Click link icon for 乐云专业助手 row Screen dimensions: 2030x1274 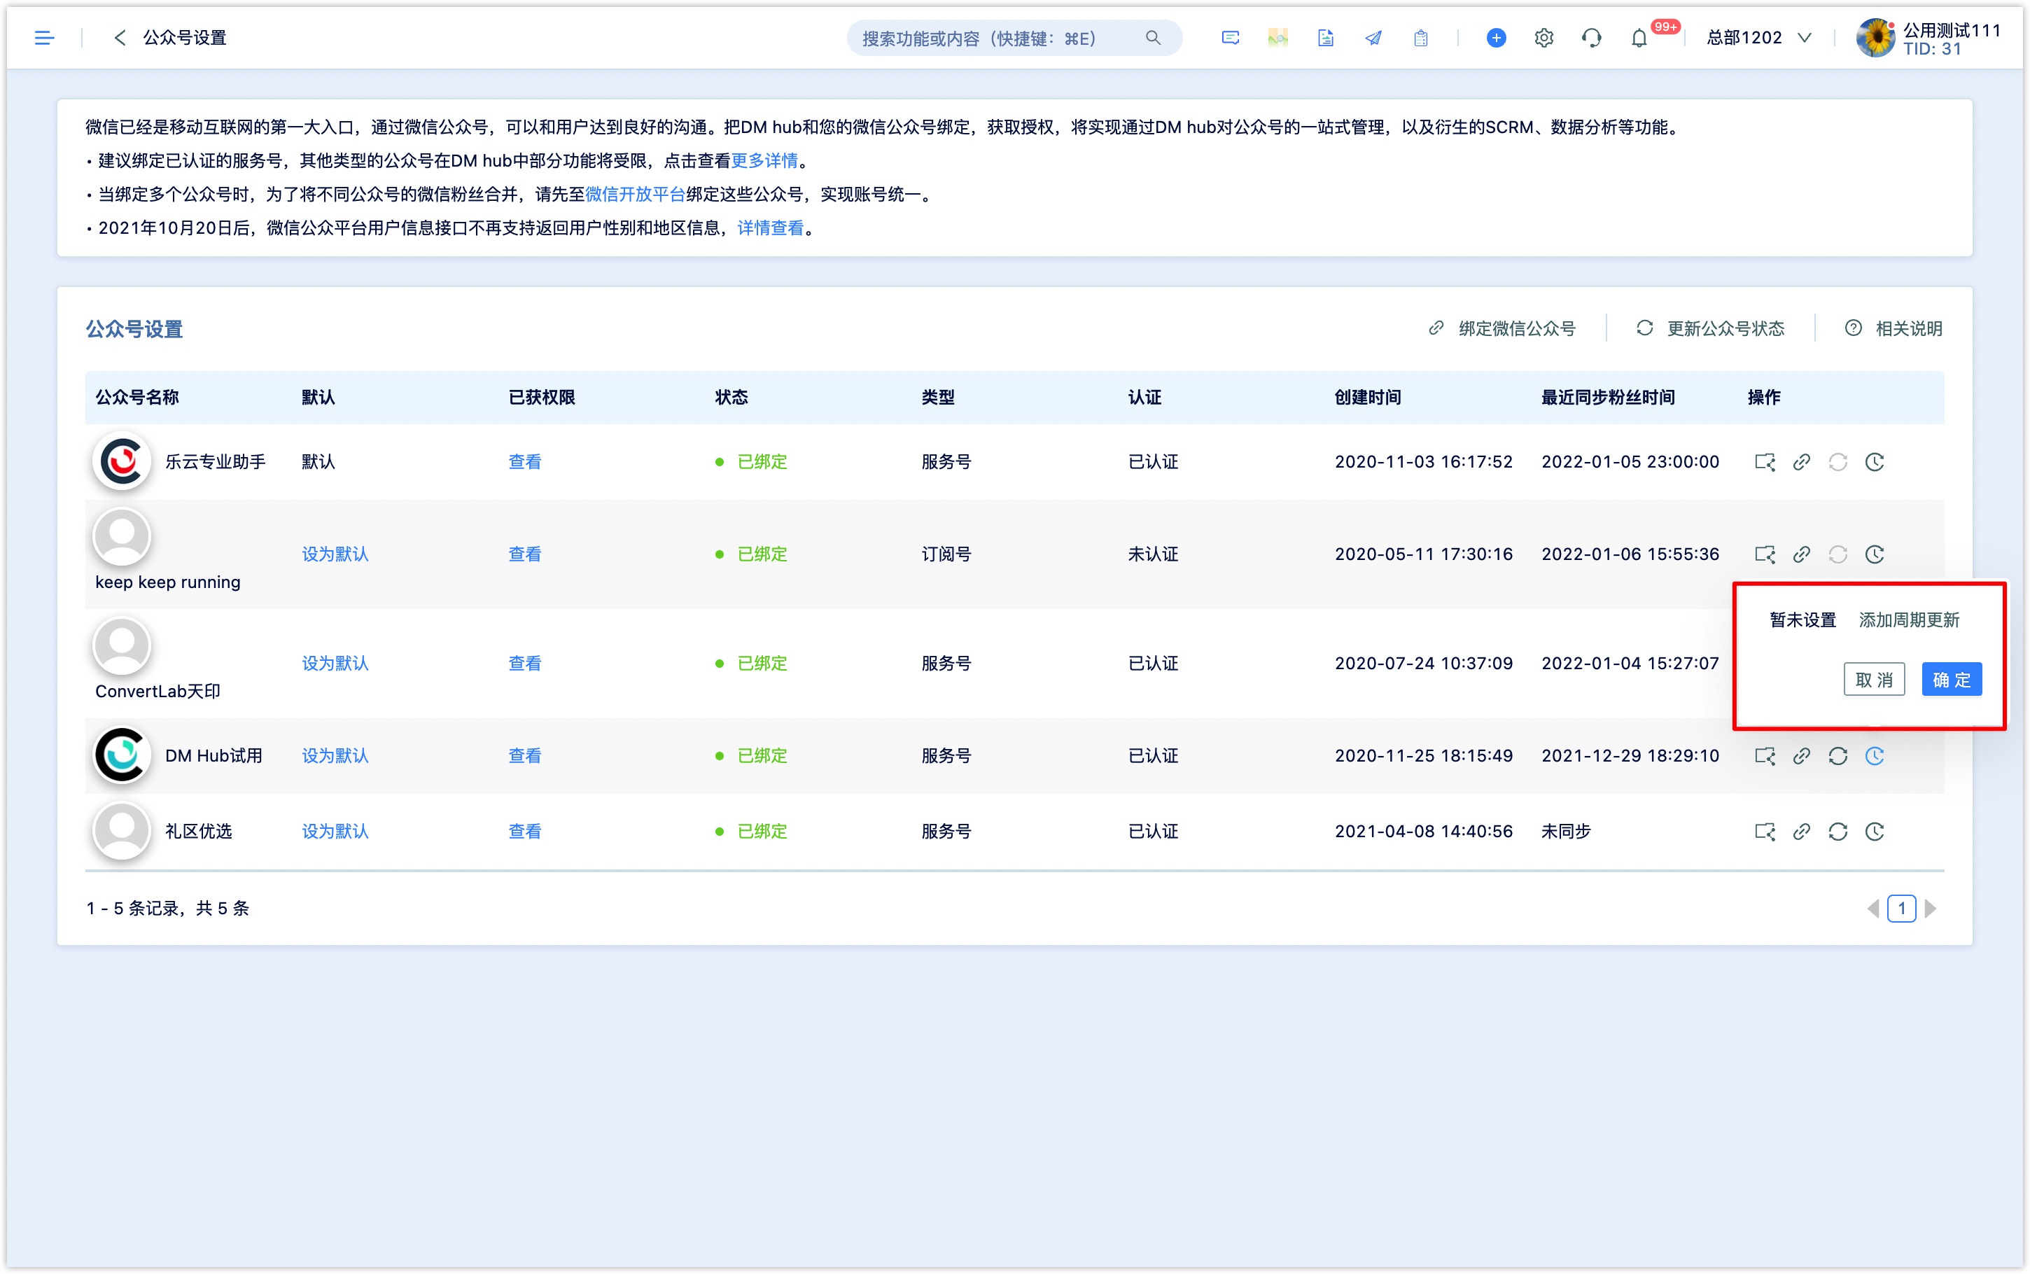pyautogui.click(x=1801, y=462)
